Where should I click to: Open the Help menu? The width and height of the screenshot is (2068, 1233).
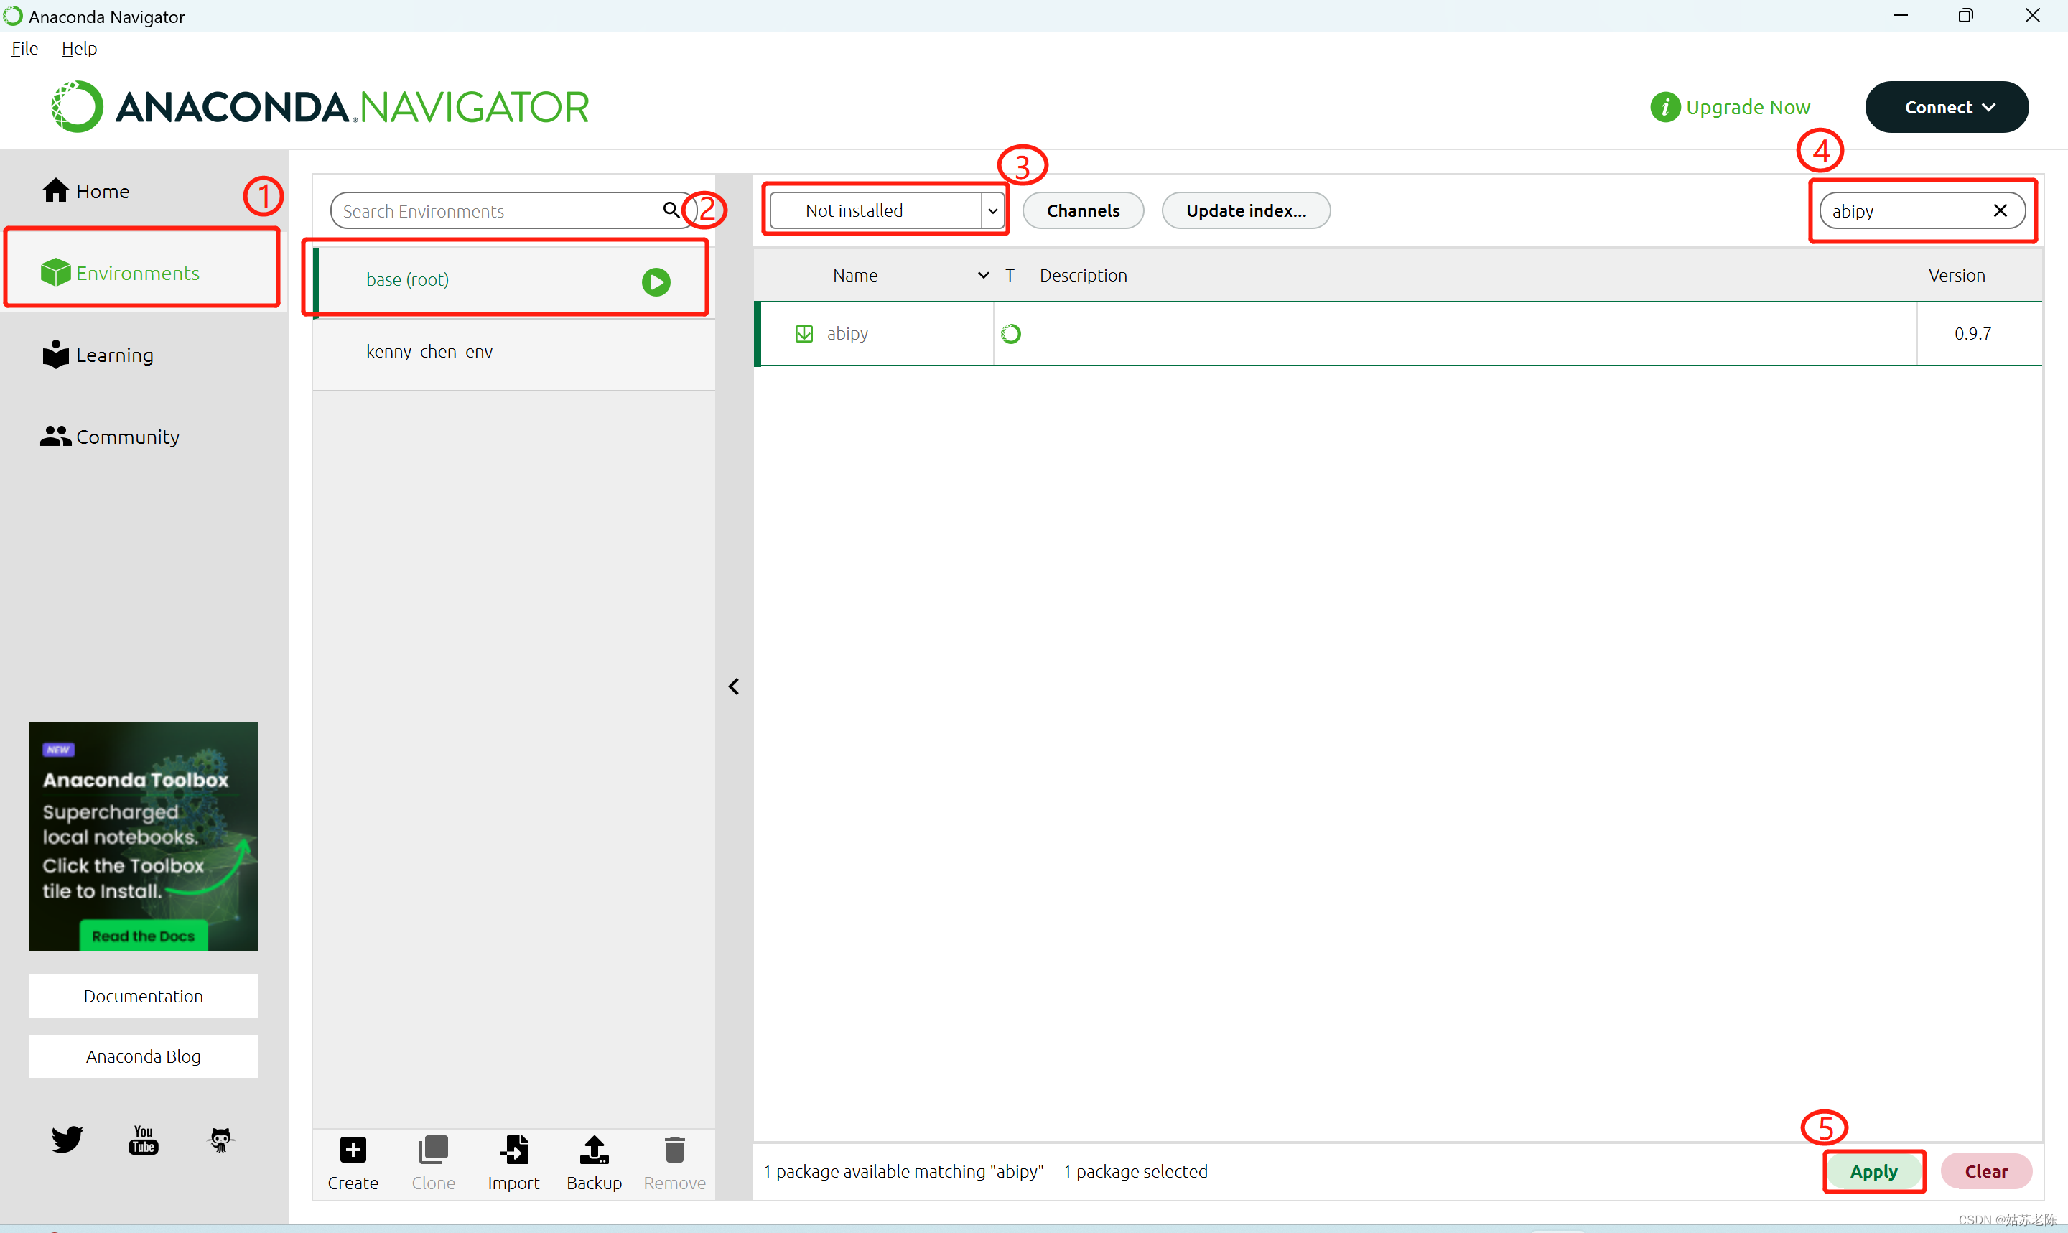pyautogui.click(x=79, y=48)
